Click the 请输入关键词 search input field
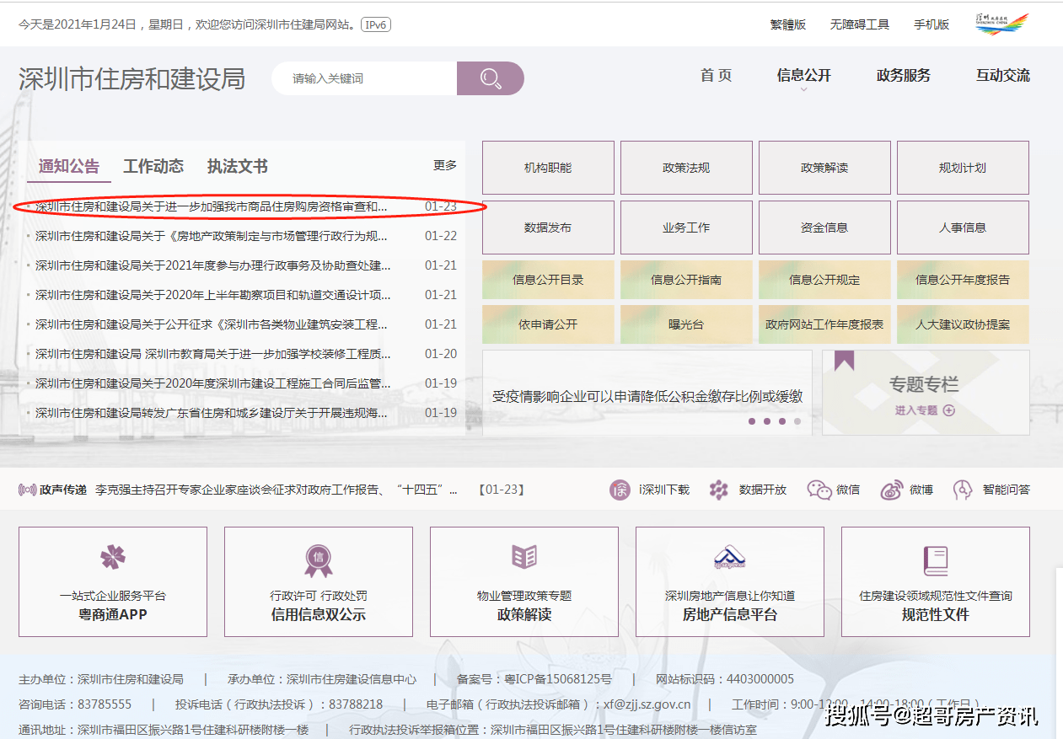 click(362, 78)
